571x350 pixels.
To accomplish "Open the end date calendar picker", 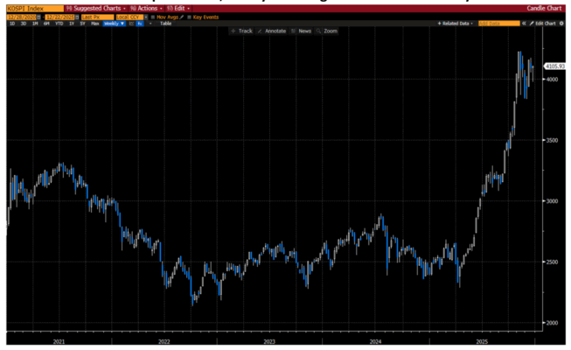I will [72, 16].
